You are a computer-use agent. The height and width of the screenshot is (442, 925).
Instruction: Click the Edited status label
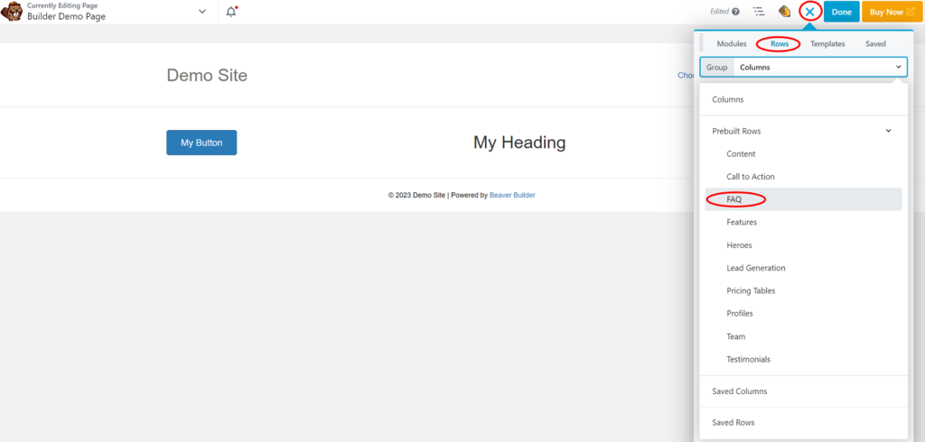click(x=720, y=11)
